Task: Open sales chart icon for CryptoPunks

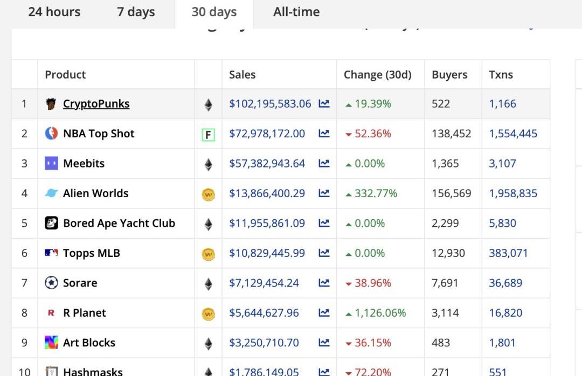Action: [x=324, y=103]
